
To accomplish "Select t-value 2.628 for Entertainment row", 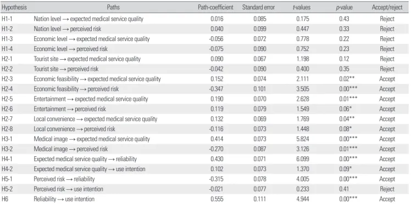I will point(303,99).
